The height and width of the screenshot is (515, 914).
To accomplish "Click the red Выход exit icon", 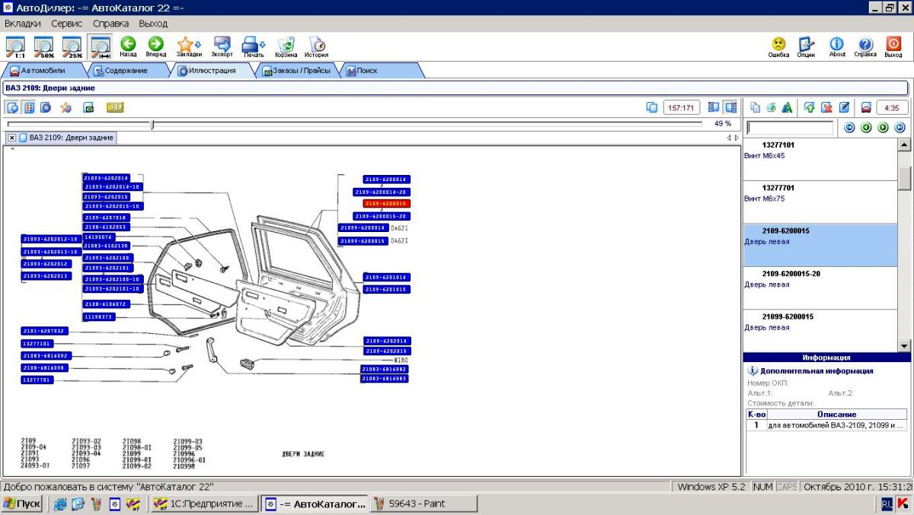I will 893,47.
